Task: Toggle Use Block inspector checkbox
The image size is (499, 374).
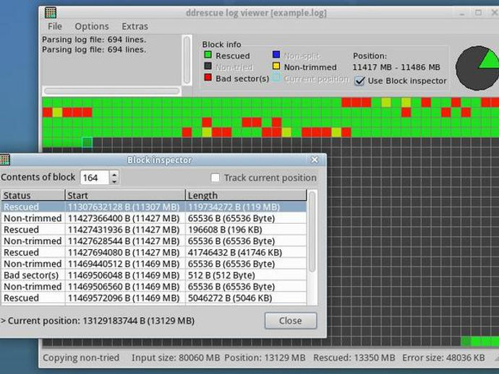Action: [x=360, y=81]
